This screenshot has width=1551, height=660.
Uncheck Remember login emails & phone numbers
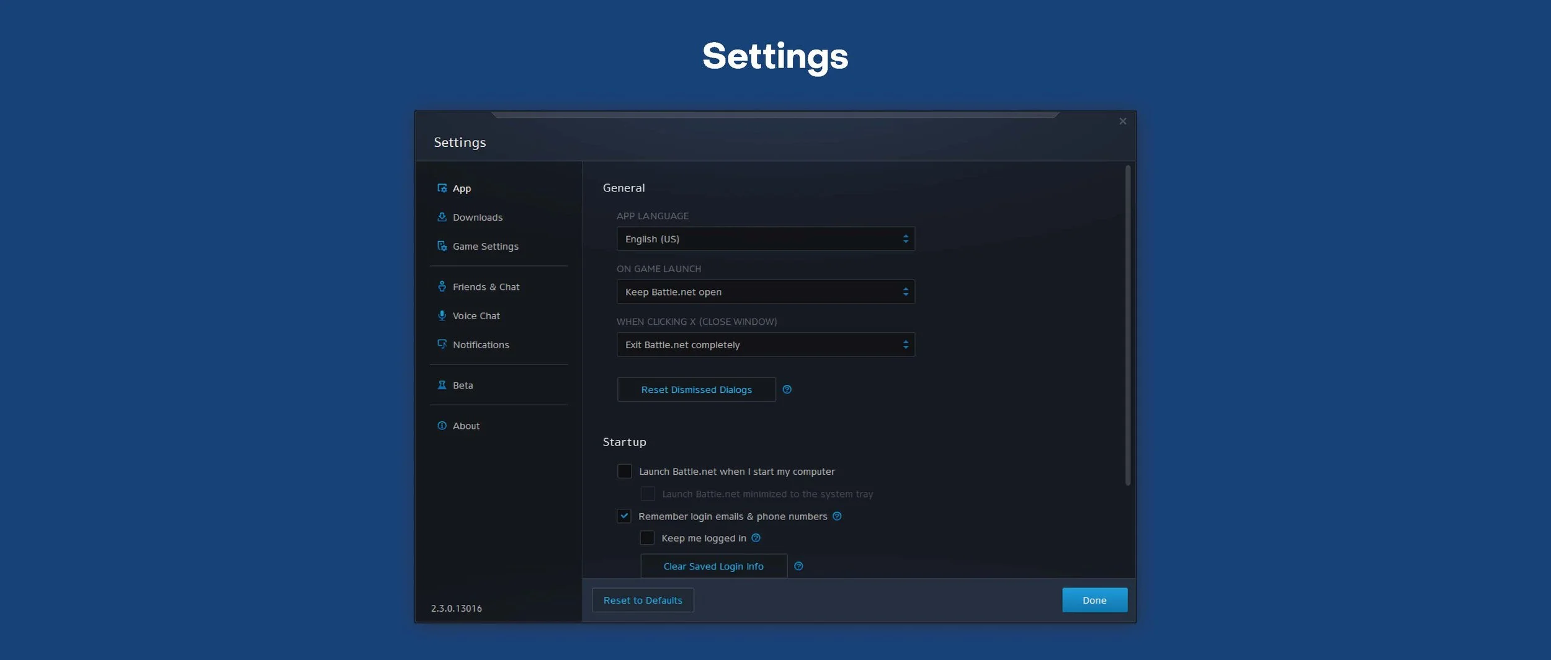point(624,516)
